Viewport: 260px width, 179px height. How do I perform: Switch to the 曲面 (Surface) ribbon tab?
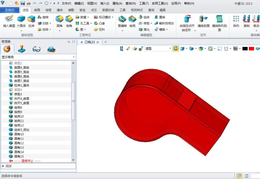click(x=37, y=10)
